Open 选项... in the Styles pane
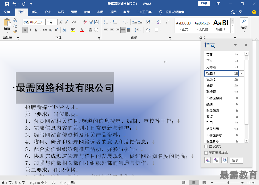 pos(236,160)
